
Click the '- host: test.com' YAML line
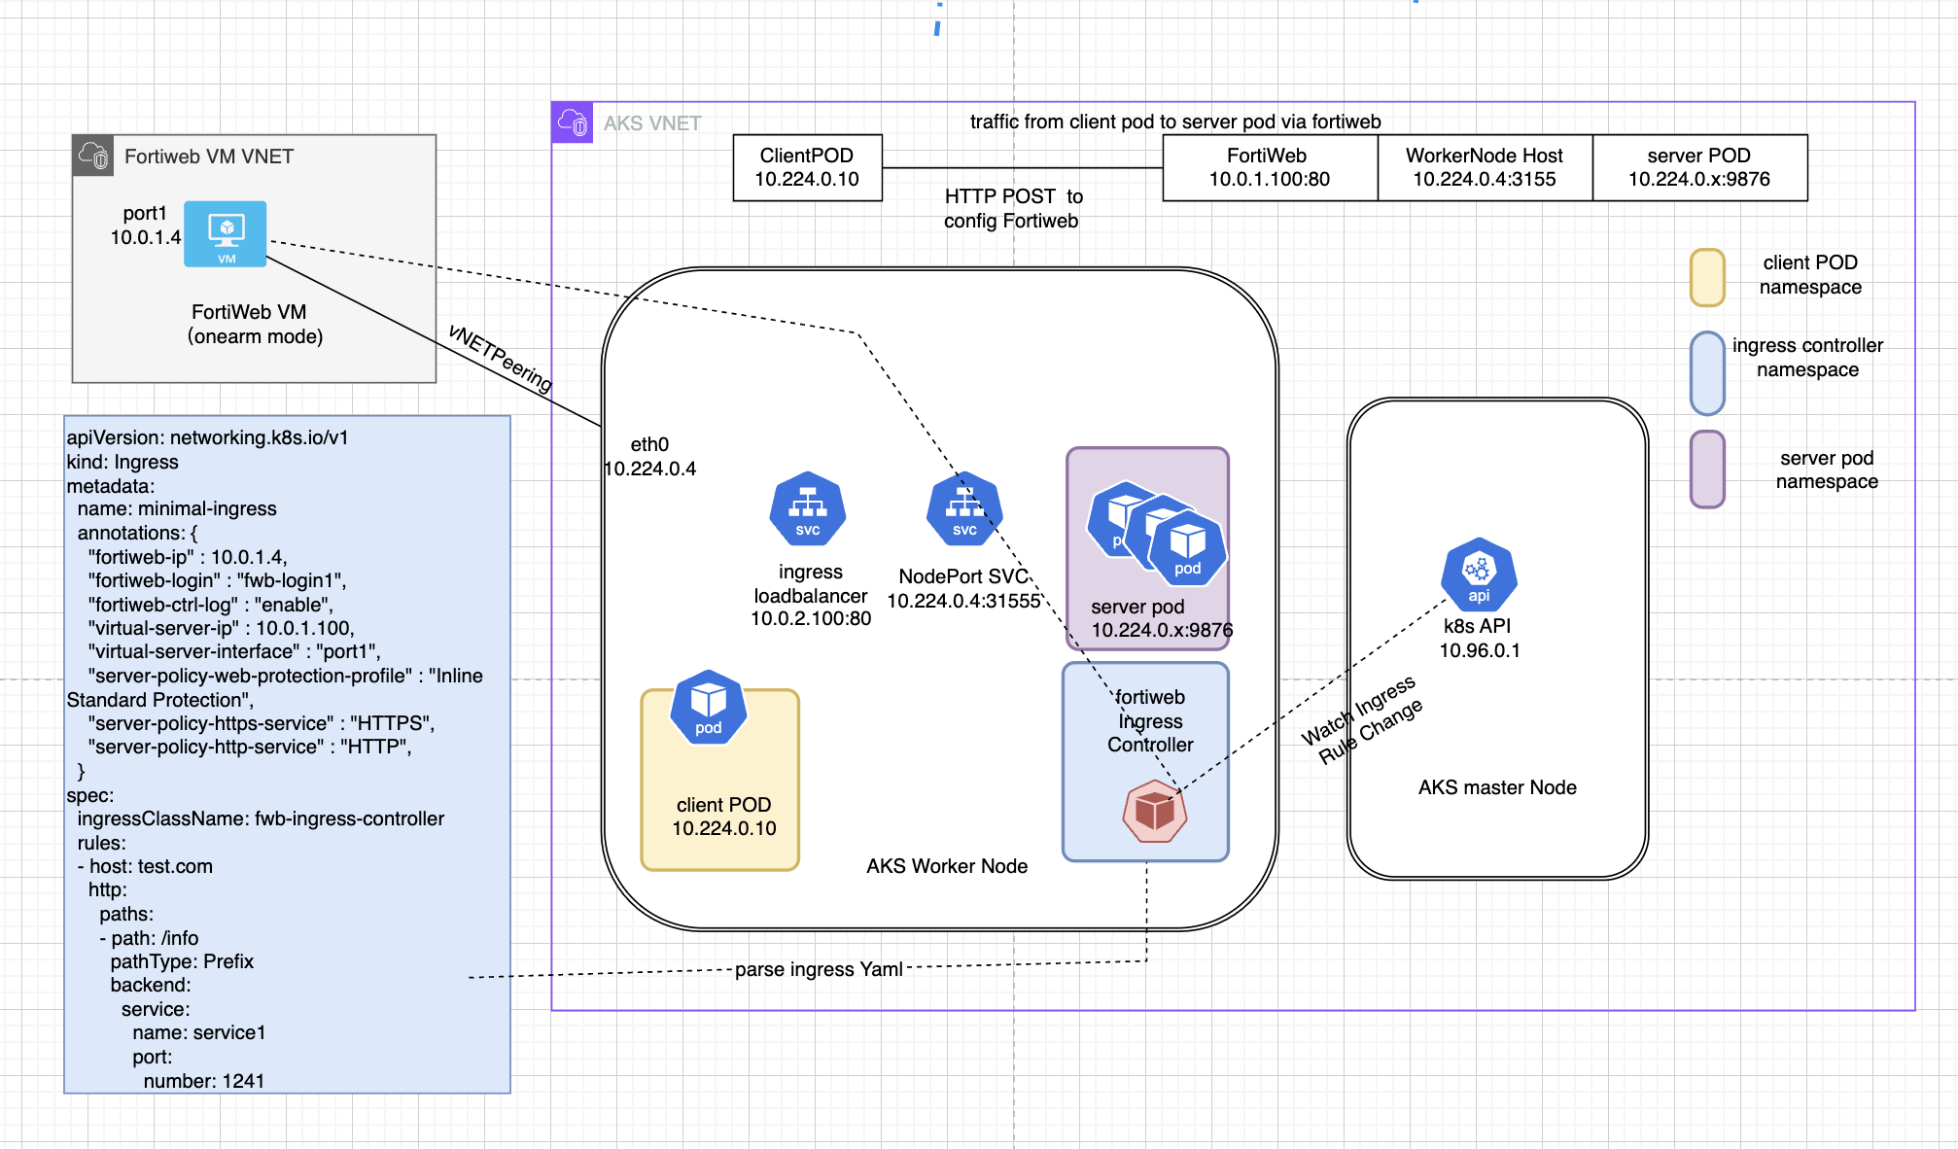click(145, 866)
